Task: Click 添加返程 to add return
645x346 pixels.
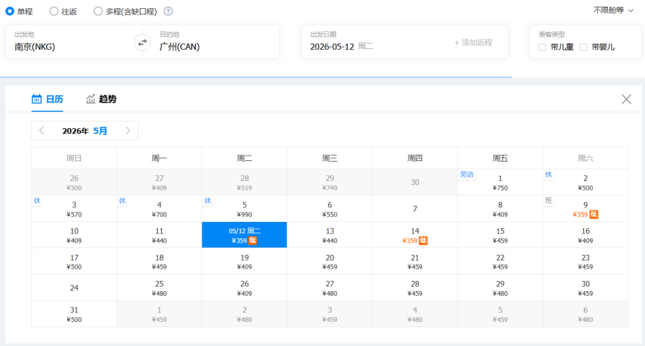Action: [473, 42]
